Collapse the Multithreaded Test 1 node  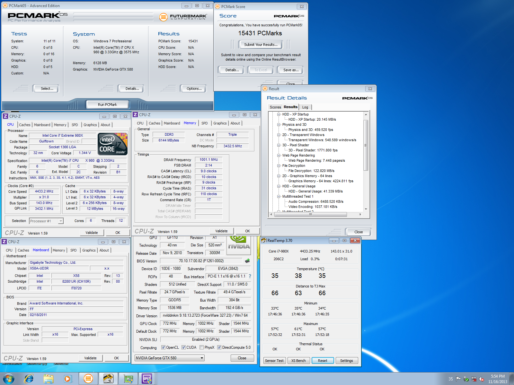(x=279, y=196)
